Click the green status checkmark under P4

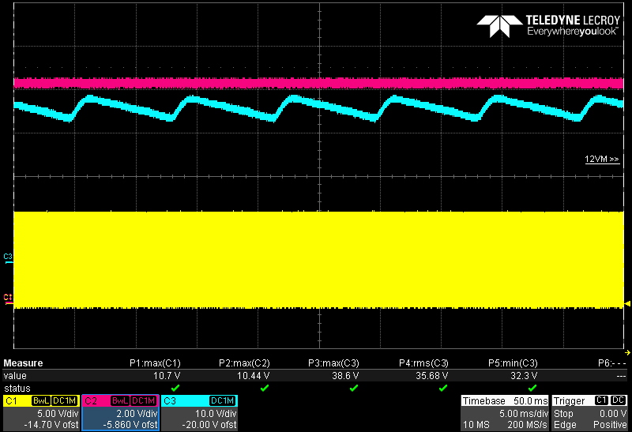[x=443, y=388]
